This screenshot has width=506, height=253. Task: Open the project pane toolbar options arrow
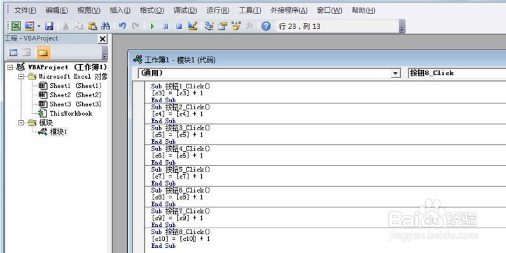point(104,53)
